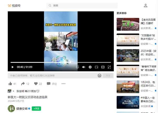Open the more options ellipsis menu

click(63, 84)
